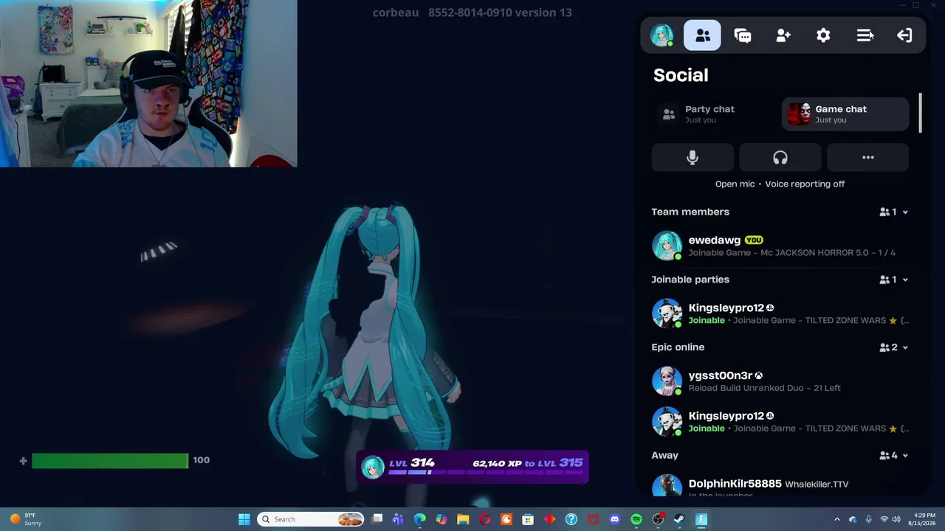Open the weather widget showing 91°F Sunny
Viewport: 945px width, 531px height.
tap(24, 519)
